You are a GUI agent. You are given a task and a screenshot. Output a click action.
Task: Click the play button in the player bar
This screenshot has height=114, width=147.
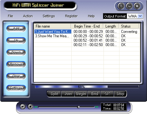(23, 106)
